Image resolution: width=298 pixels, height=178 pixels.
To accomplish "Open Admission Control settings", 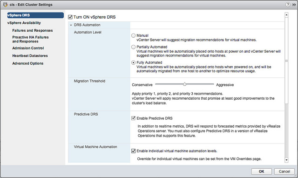I will click(x=28, y=48).
